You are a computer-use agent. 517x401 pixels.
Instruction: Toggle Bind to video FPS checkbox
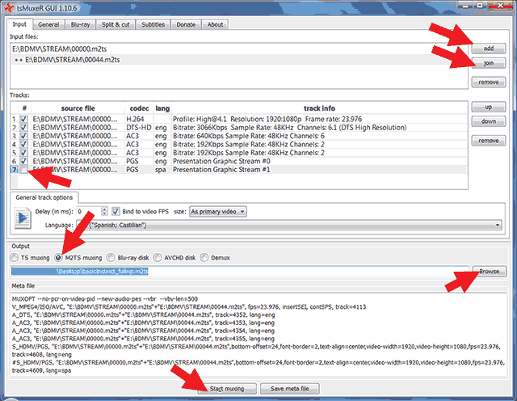116,212
